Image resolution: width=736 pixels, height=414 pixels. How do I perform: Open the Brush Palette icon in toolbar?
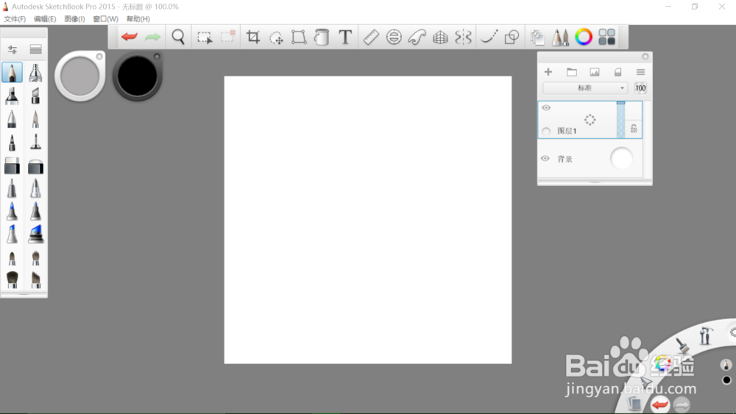(560, 37)
